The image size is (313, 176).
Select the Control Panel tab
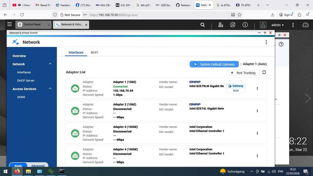pos(33,24)
